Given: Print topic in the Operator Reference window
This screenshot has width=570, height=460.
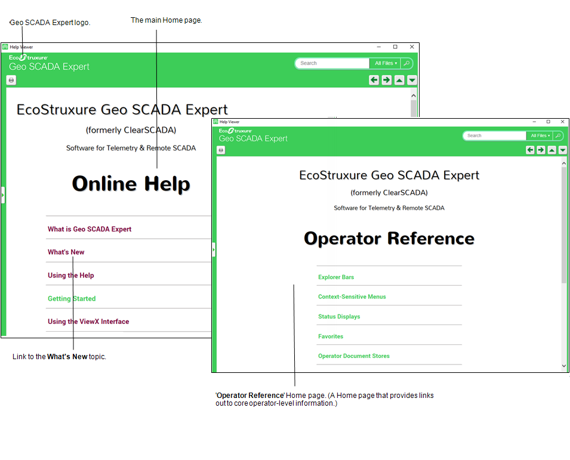Looking at the screenshot, I should point(221,150).
